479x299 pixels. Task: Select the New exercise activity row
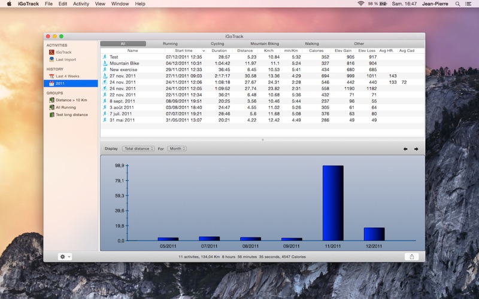(124, 69)
